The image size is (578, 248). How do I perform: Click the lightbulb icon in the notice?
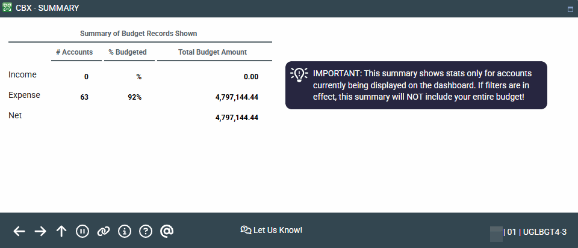pyautogui.click(x=299, y=74)
